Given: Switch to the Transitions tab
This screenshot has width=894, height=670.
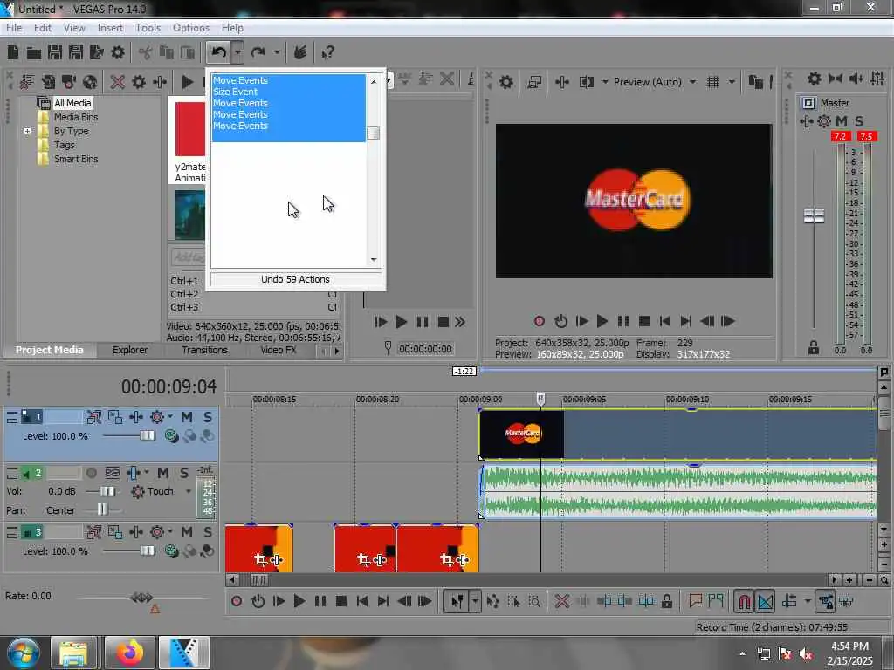Looking at the screenshot, I should (204, 351).
